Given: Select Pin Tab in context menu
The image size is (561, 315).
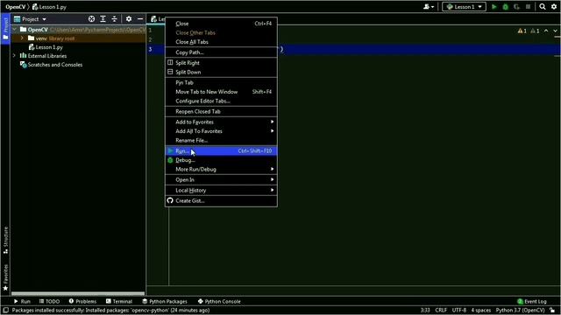Looking at the screenshot, I should coord(221,82).
